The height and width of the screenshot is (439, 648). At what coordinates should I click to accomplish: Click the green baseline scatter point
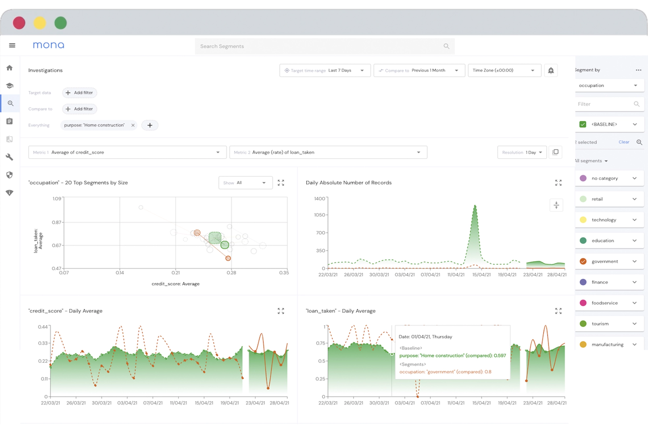(225, 245)
